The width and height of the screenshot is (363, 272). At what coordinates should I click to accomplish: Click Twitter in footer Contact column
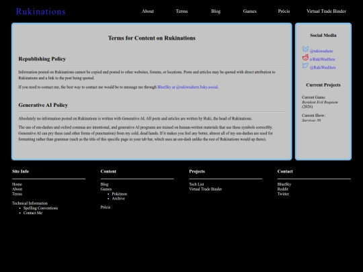tap(283, 194)
